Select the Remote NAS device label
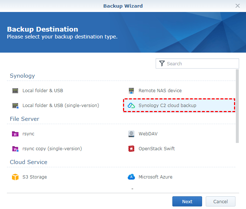The width and height of the screenshot is (246, 209). (160, 91)
